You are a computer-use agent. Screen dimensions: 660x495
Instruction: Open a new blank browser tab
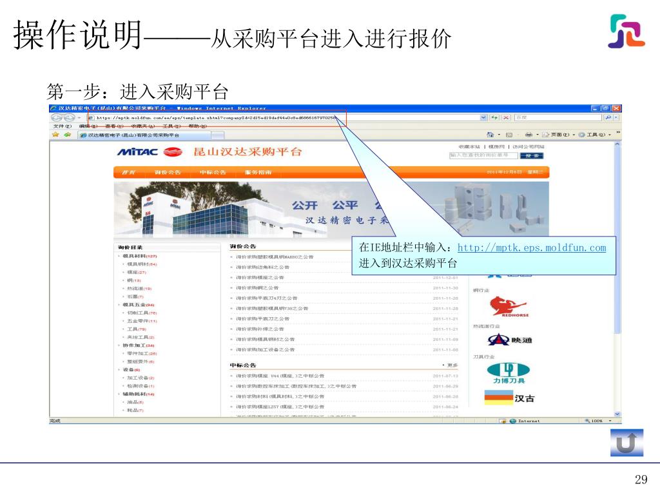click(x=218, y=135)
